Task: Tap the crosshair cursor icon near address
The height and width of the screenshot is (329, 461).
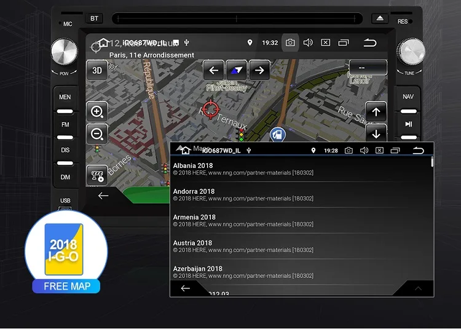Action: [95, 47]
